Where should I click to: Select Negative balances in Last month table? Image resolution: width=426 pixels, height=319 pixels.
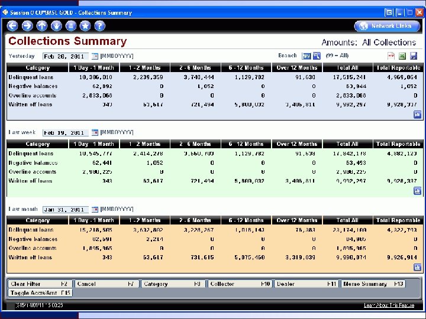click(x=33, y=239)
